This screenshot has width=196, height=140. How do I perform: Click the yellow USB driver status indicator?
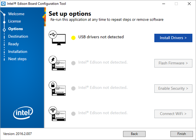point(73,38)
